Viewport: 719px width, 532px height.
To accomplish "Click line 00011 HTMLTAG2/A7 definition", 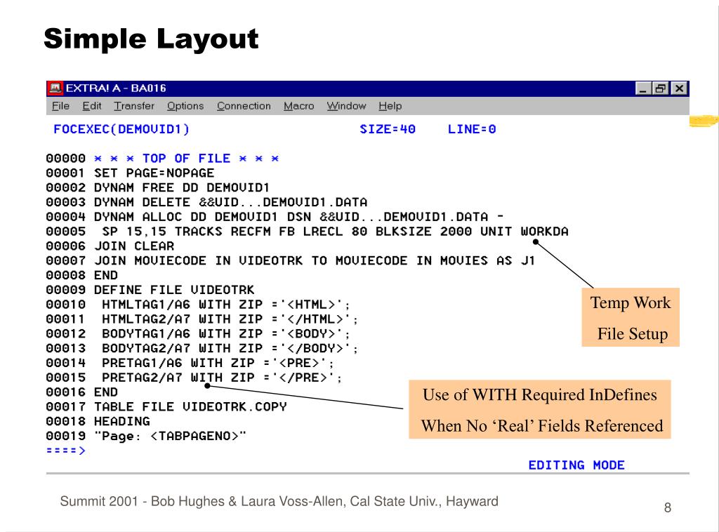I will (x=202, y=319).
